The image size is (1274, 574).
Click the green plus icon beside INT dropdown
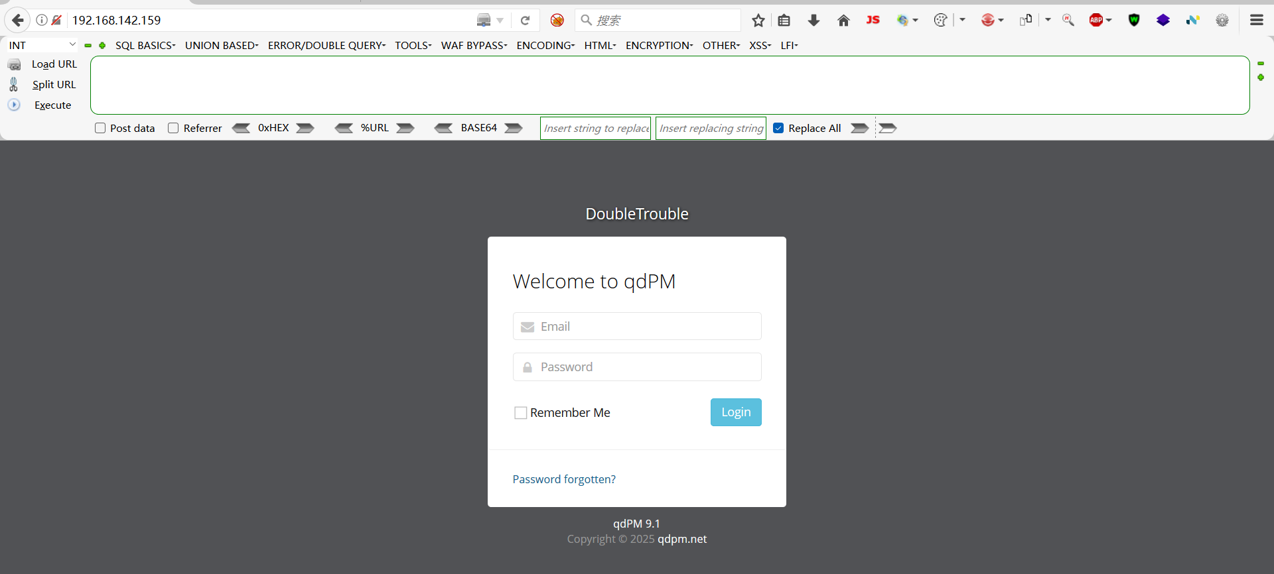[x=102, y=46]
